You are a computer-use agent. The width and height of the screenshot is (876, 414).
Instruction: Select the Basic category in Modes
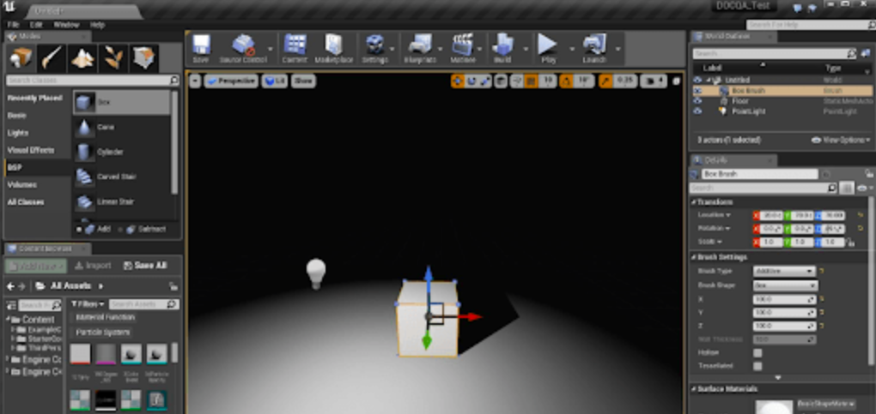(x=17, y=116)
